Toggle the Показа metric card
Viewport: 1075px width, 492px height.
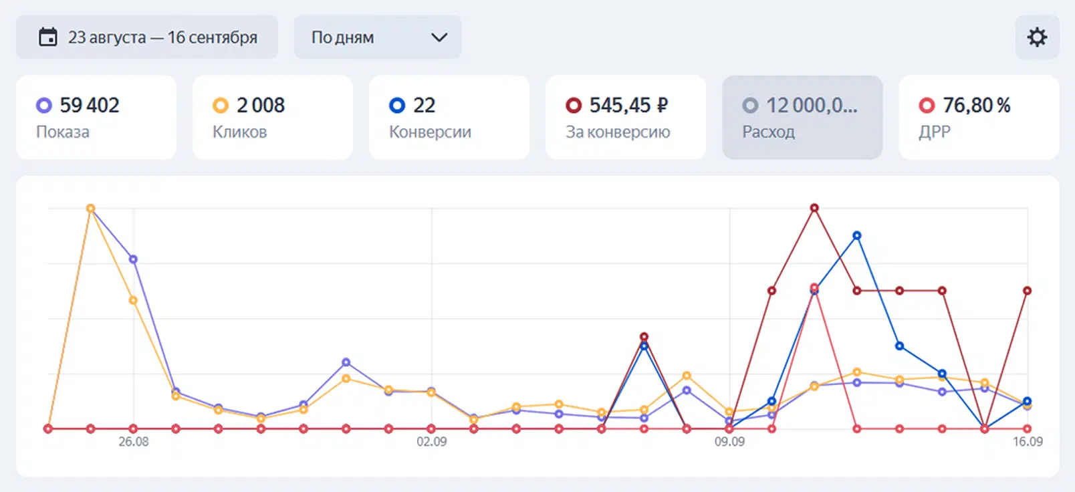96,117
